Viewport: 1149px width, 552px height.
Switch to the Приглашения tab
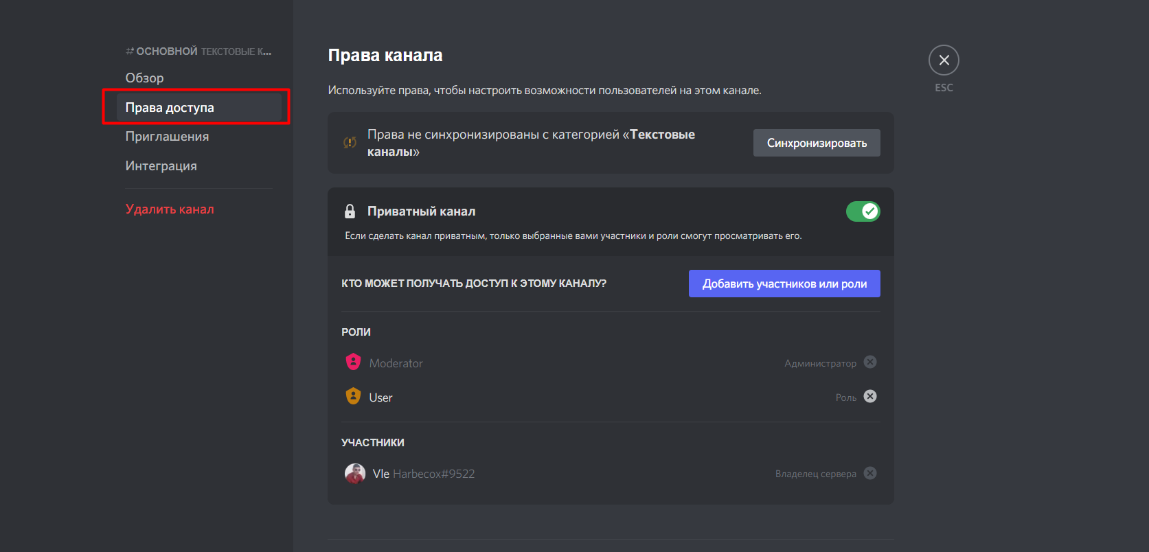(x=167, y=137)
